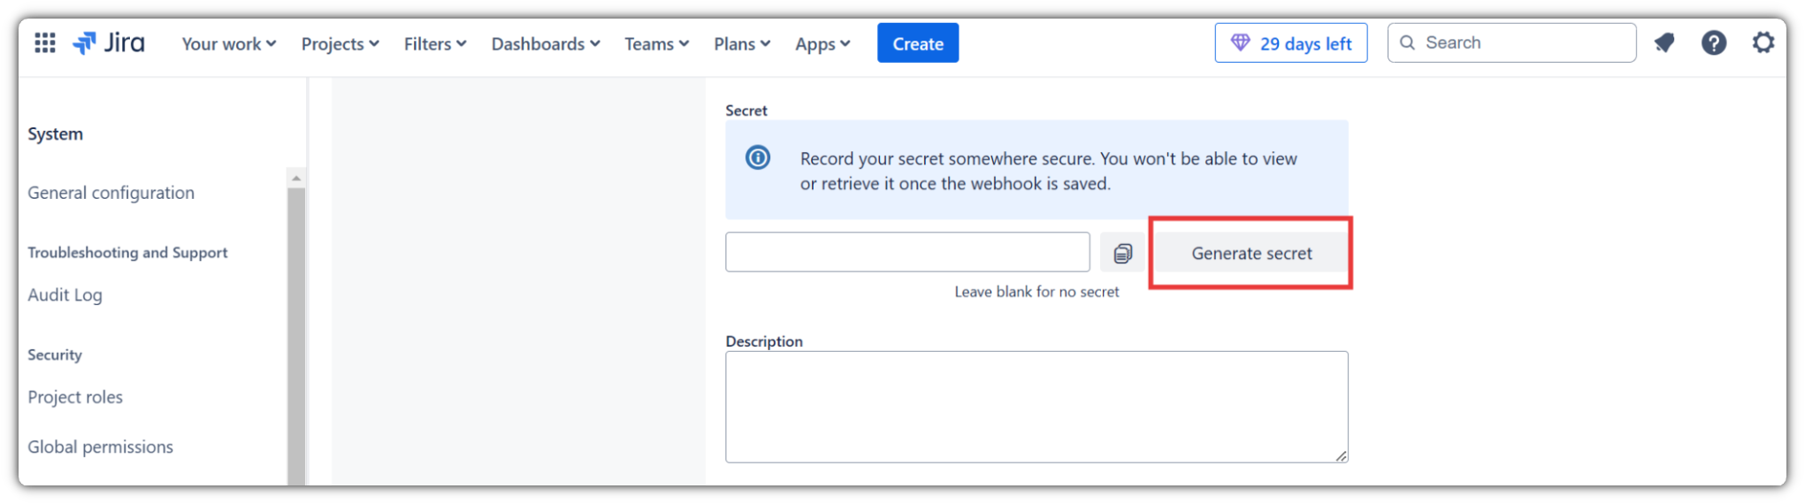Image resolution: width=1805 pixels, height=504 pixels.
Task: Open General configuration in sidebar
Action: coord(111,193)
